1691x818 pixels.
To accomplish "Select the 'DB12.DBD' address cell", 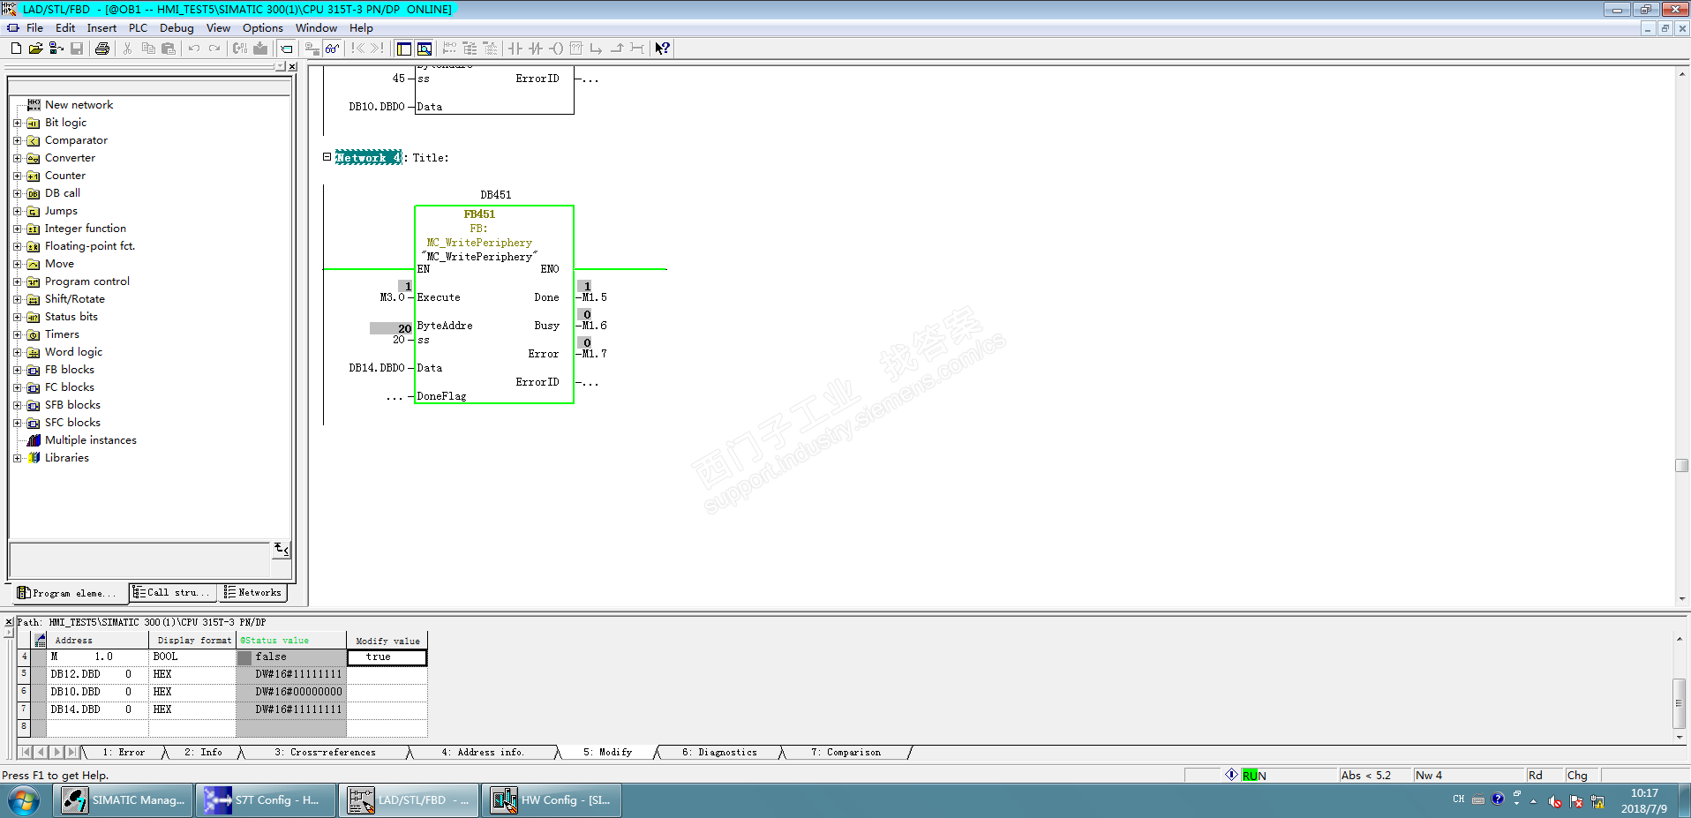I will click(x=98, y=674).
